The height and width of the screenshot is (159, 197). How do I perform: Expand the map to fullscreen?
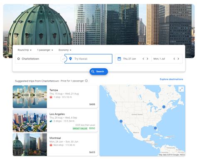click(181, 89)
